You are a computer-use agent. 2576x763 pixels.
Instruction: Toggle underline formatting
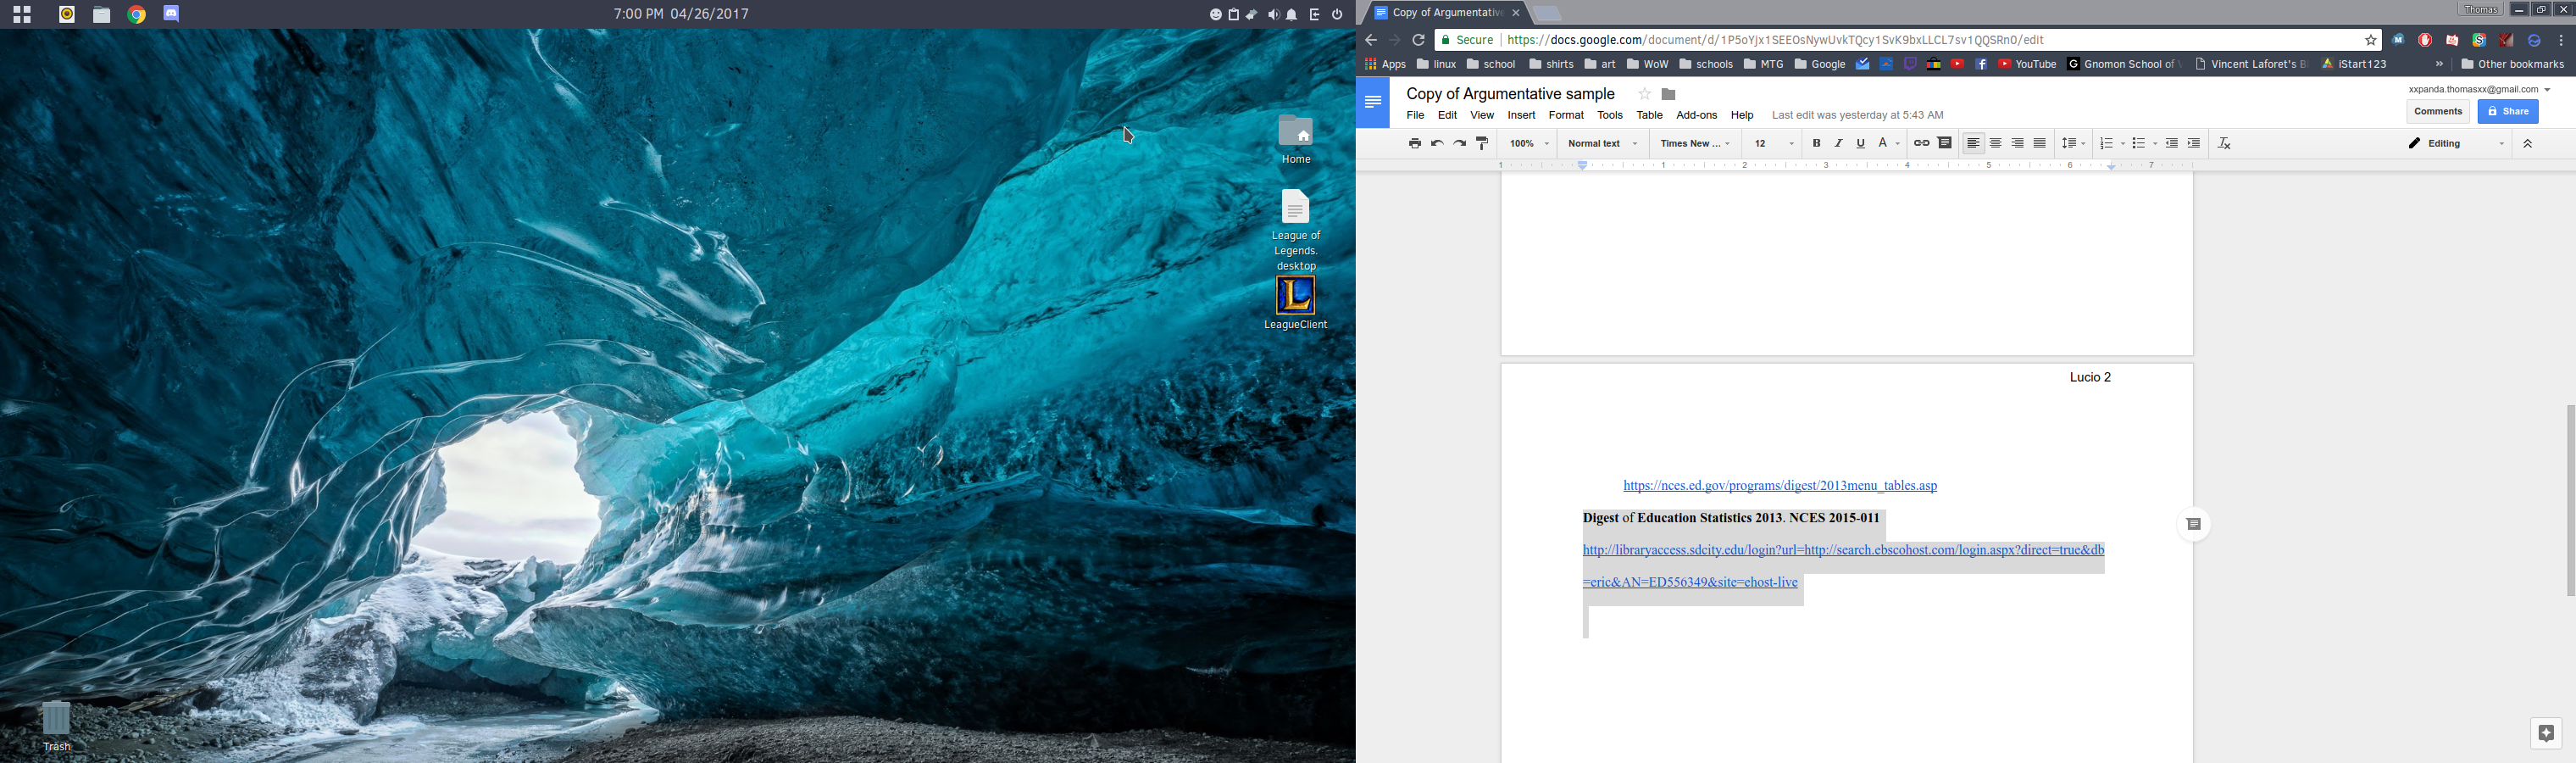pyautogui.click(x=1860, y=143)
